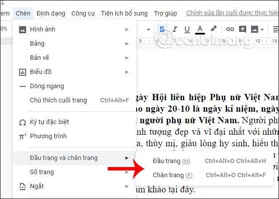Select Biểu đồ menu entry

pyautogui.click(x=75, y=72)
